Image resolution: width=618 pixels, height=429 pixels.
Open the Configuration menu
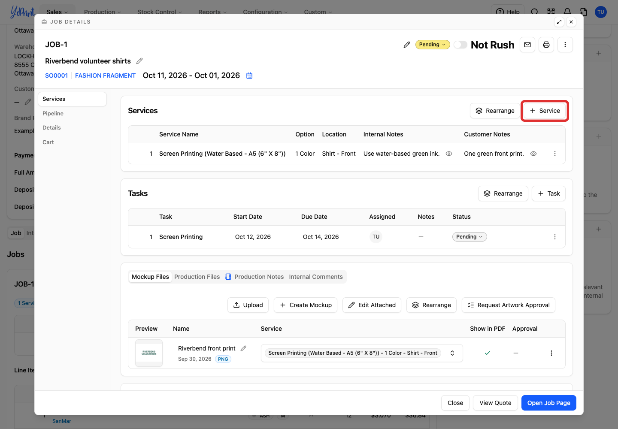(x=265, y=12)
